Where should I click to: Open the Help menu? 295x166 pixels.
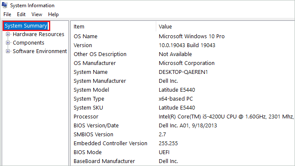point(53,14)
